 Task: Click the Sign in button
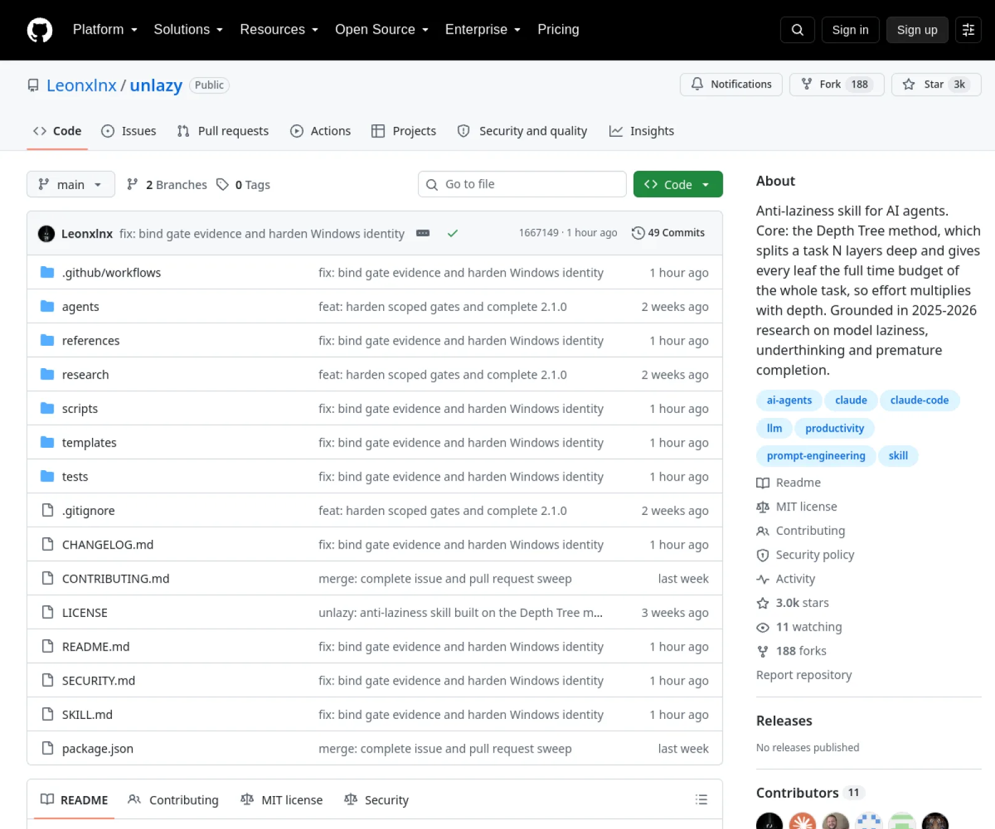tap(850, 30)
